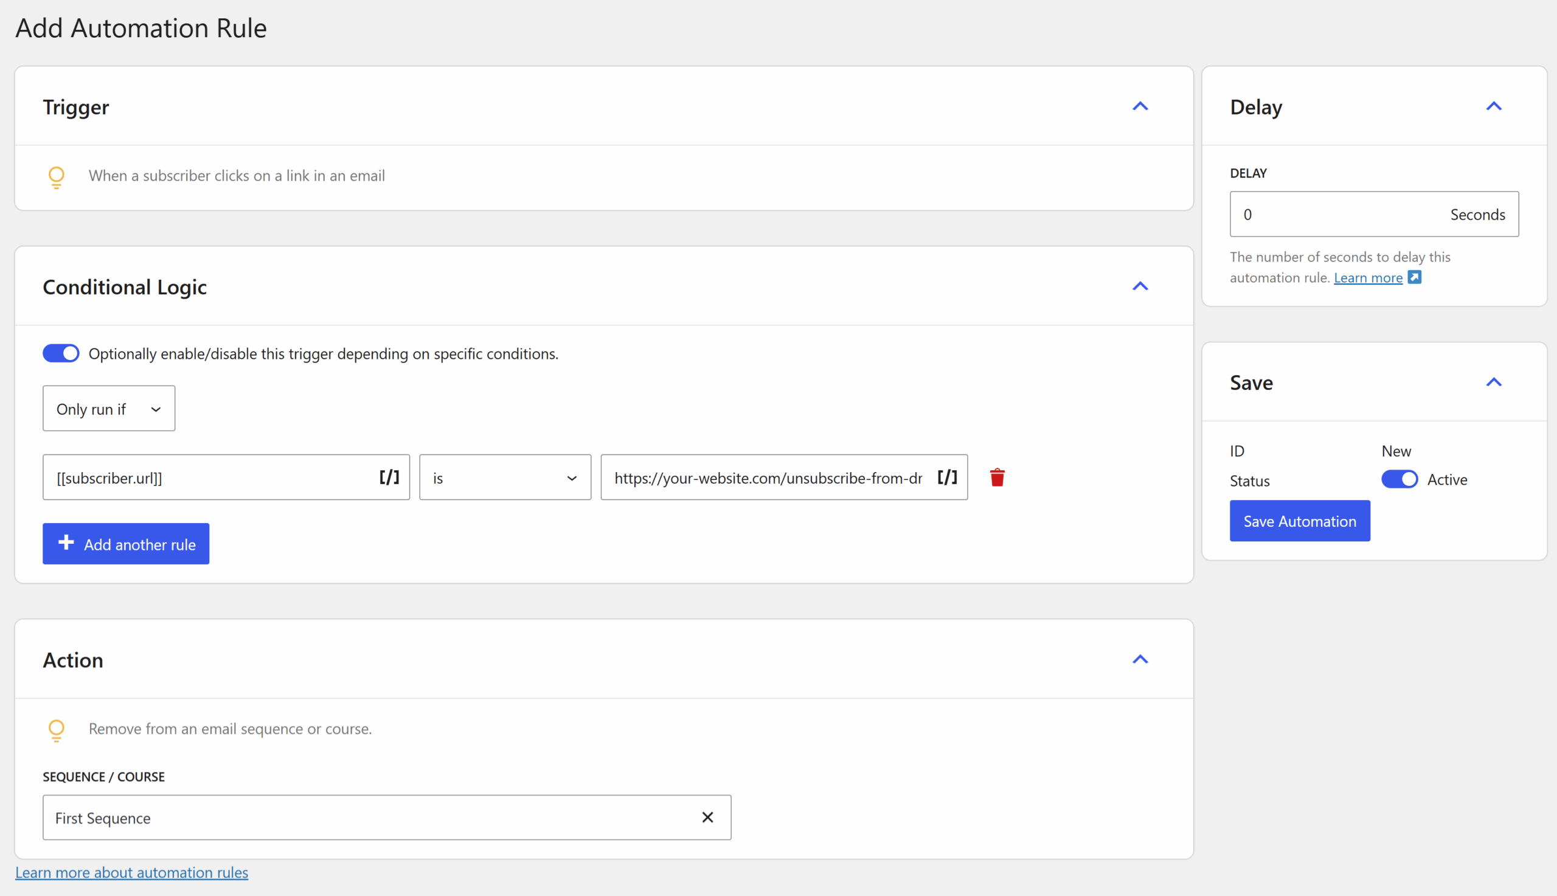Delete the conditional rule with trash icon
The height and width of the screenshot is (896, 1557).
[997, 478]
